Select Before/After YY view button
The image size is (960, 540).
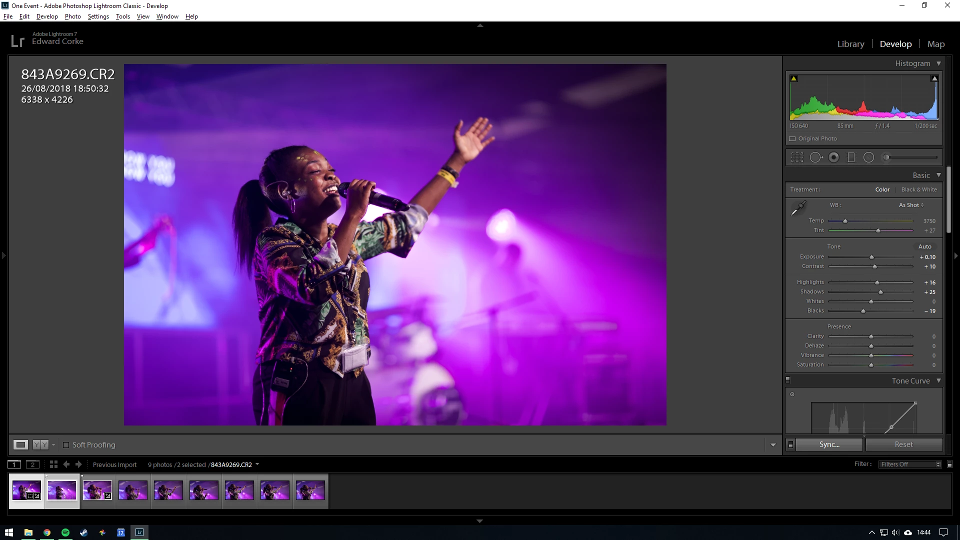point(40,444)
